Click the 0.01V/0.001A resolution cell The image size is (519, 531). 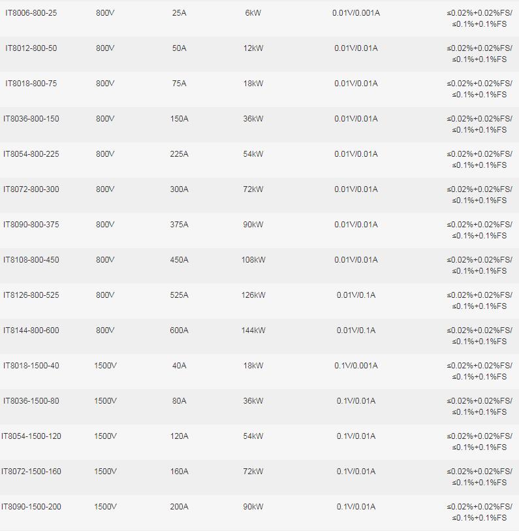pyautogui.click(x=356, y=13)
